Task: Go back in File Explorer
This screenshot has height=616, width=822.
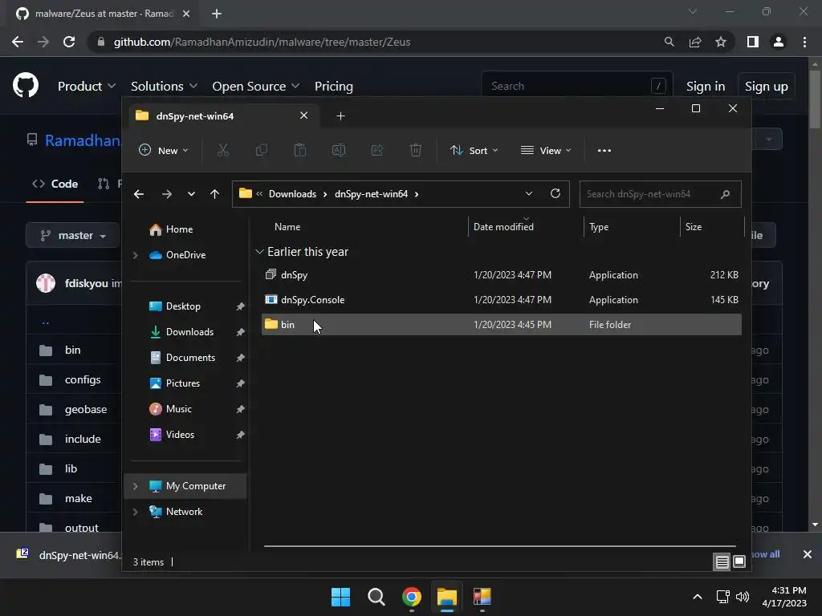Action: point(139,194)
